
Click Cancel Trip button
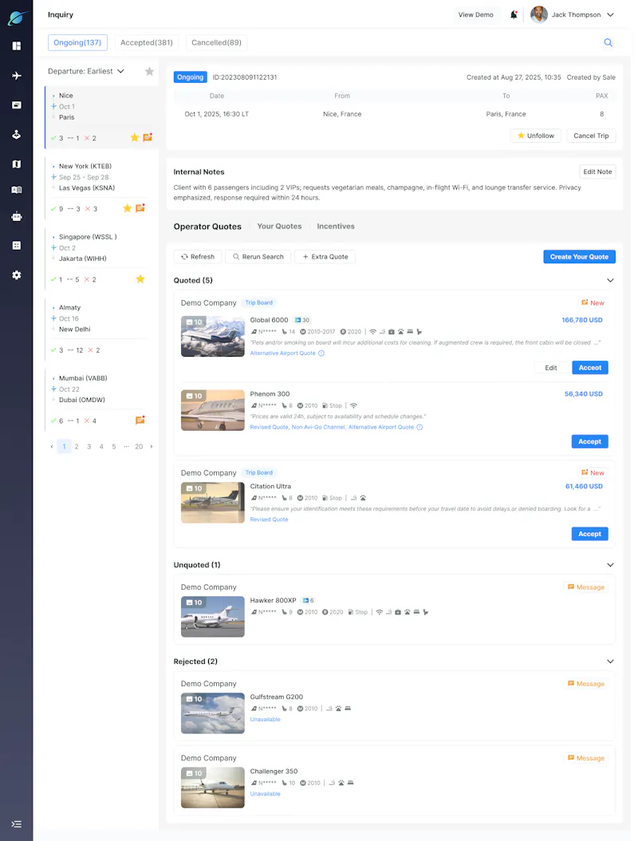click(x=591, y=136)
